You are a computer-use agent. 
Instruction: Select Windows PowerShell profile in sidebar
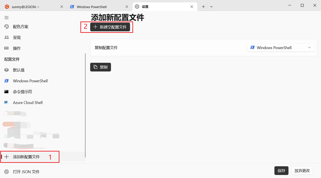coord(43,81)
